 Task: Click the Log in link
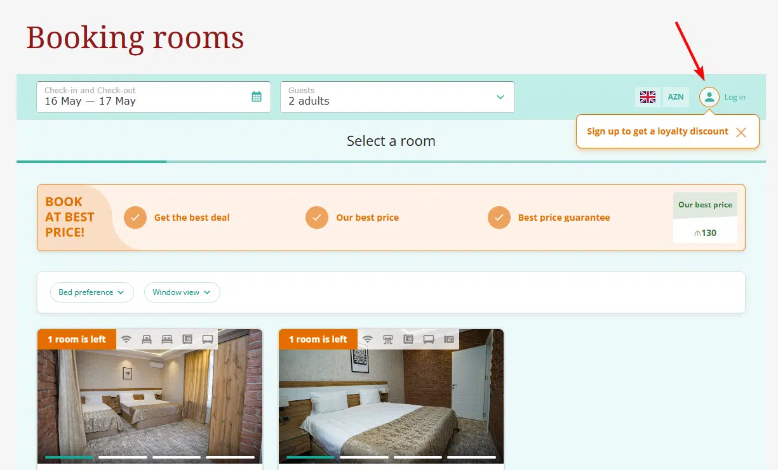[735, 97]
